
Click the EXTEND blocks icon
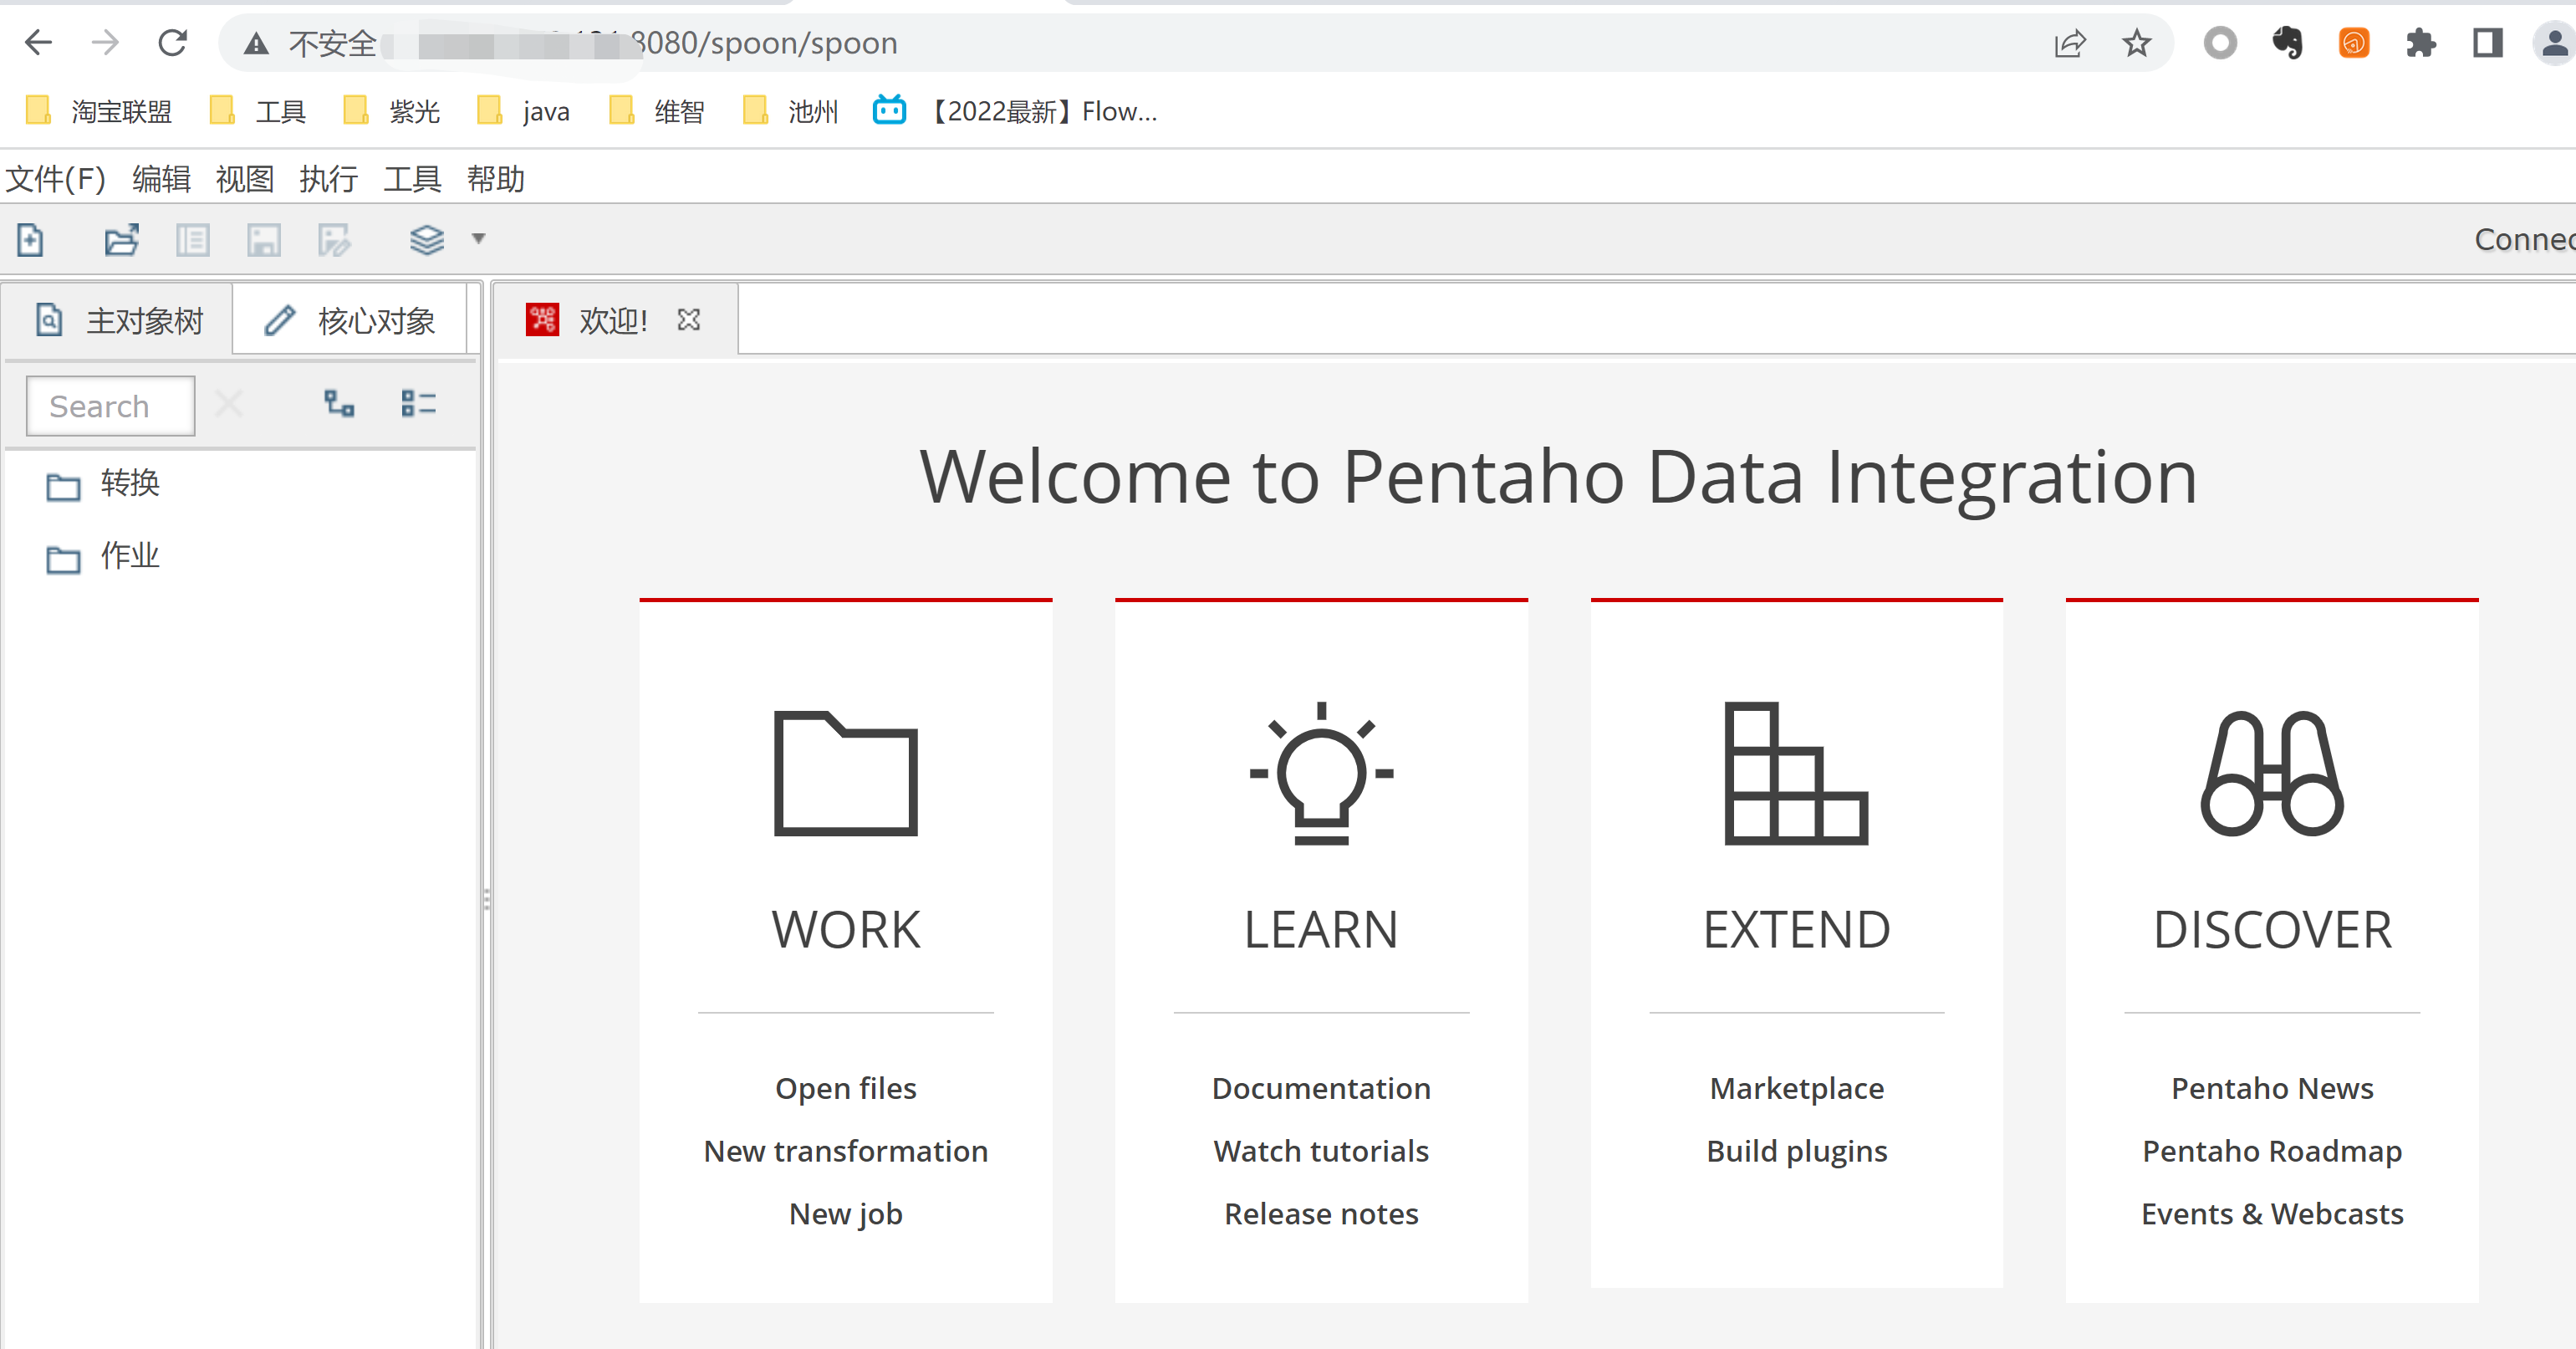tap(1796, 773)
